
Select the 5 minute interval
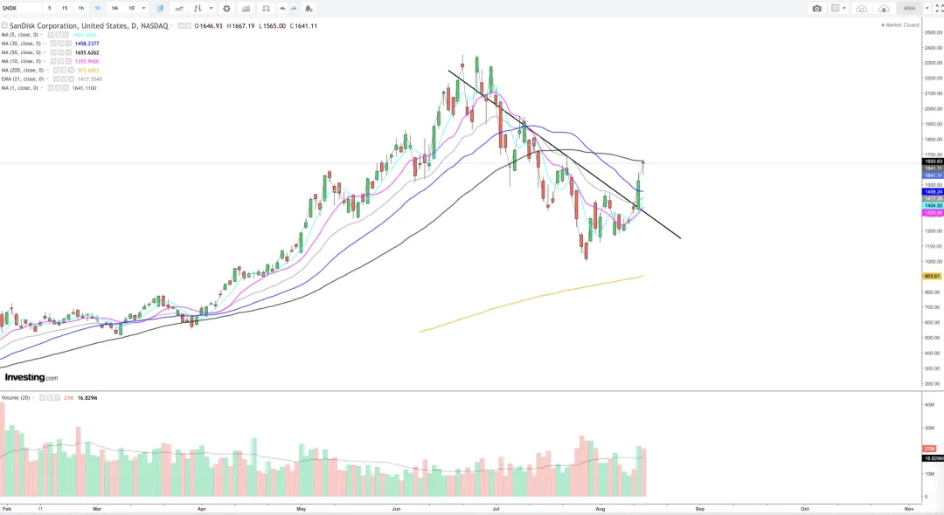click(x=49, y=9)
